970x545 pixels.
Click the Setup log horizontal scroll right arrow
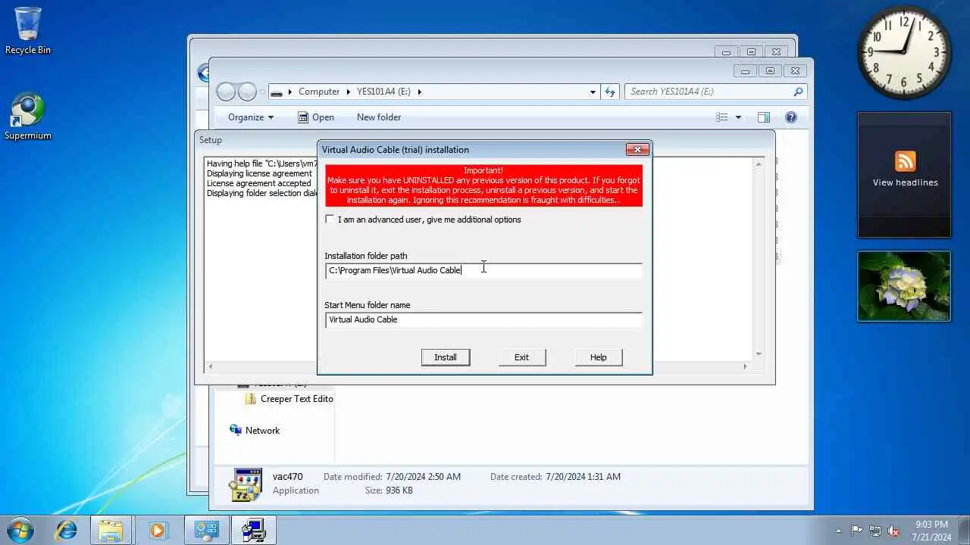pos(746,366)
